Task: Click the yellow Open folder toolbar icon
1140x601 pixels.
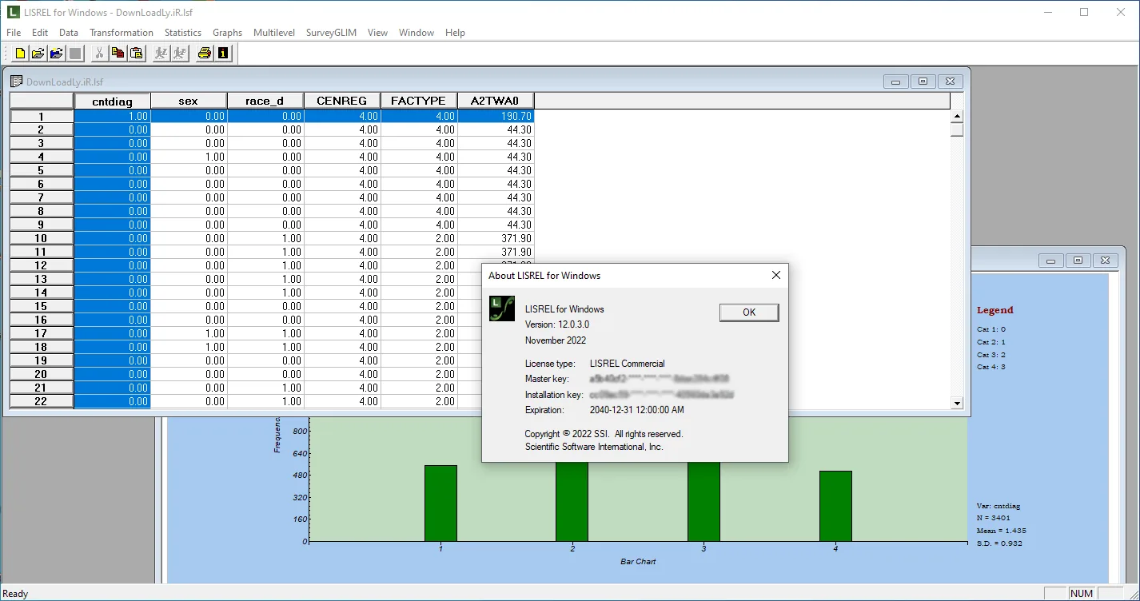Action: pos(38,54)
